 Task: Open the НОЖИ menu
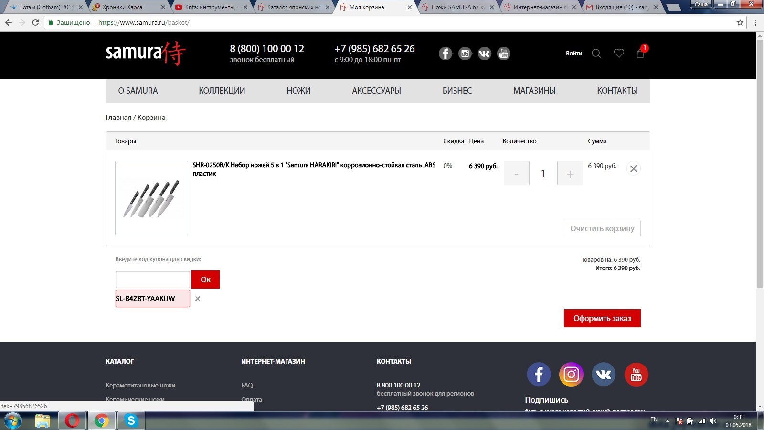click(x=298, y=91)
